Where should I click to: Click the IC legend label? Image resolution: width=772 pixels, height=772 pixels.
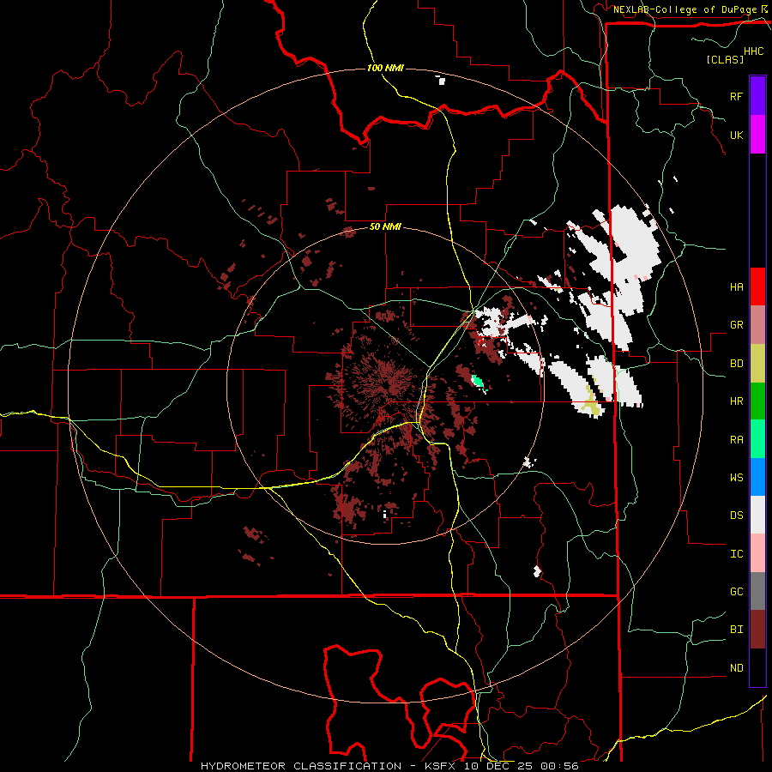coord(736,554)
